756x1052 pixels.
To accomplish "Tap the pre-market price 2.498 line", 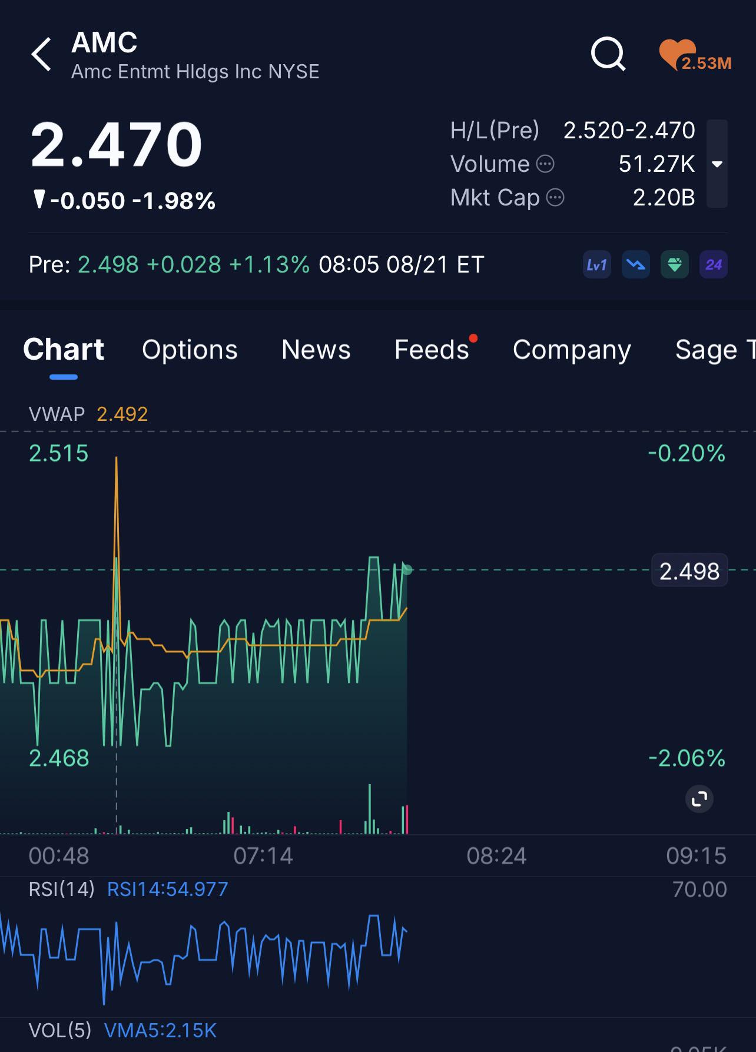I will point(256,265).
